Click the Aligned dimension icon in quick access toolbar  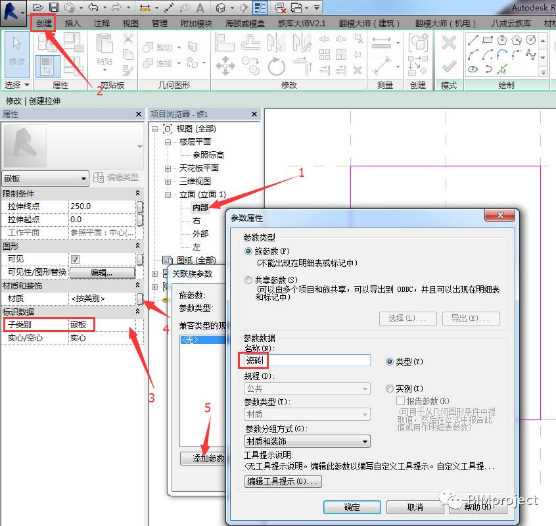[145, 7]
